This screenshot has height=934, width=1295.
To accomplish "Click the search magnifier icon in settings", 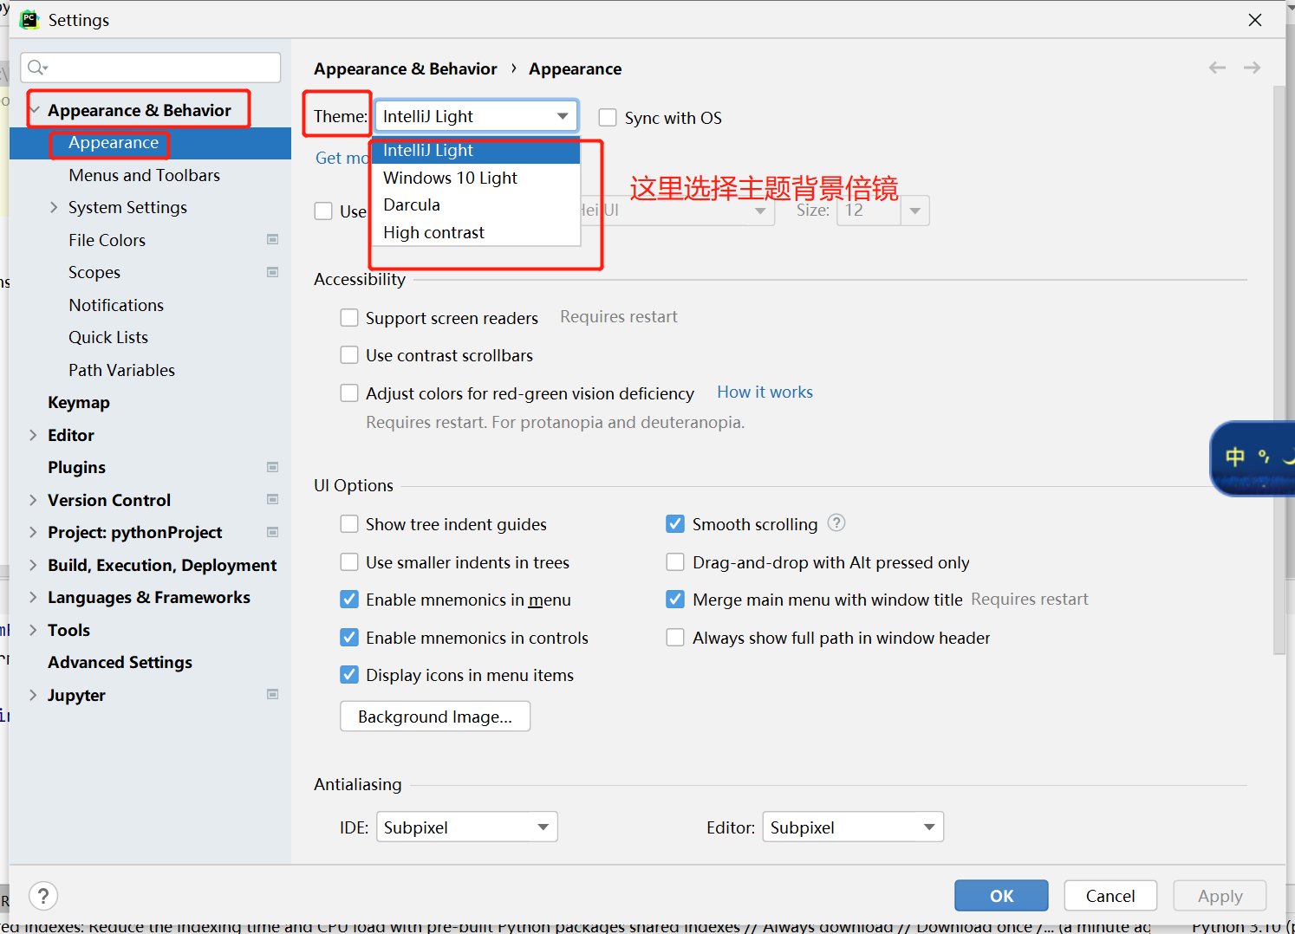I will [x=36, y=68].
